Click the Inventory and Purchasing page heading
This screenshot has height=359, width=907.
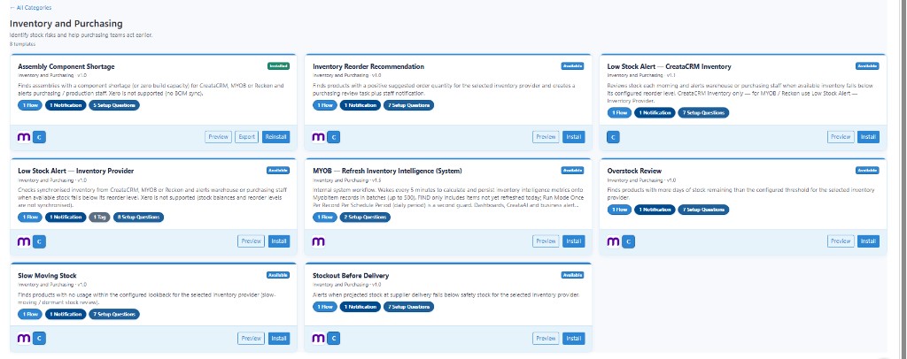66,24
